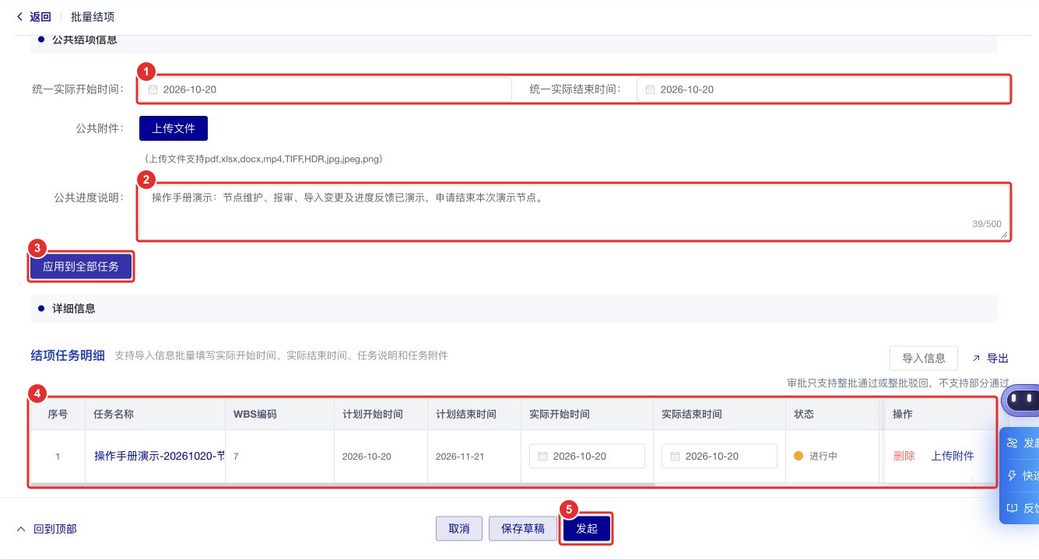Click the 公共结项信息 section header

pyautogui.click(x=85, y=40)
